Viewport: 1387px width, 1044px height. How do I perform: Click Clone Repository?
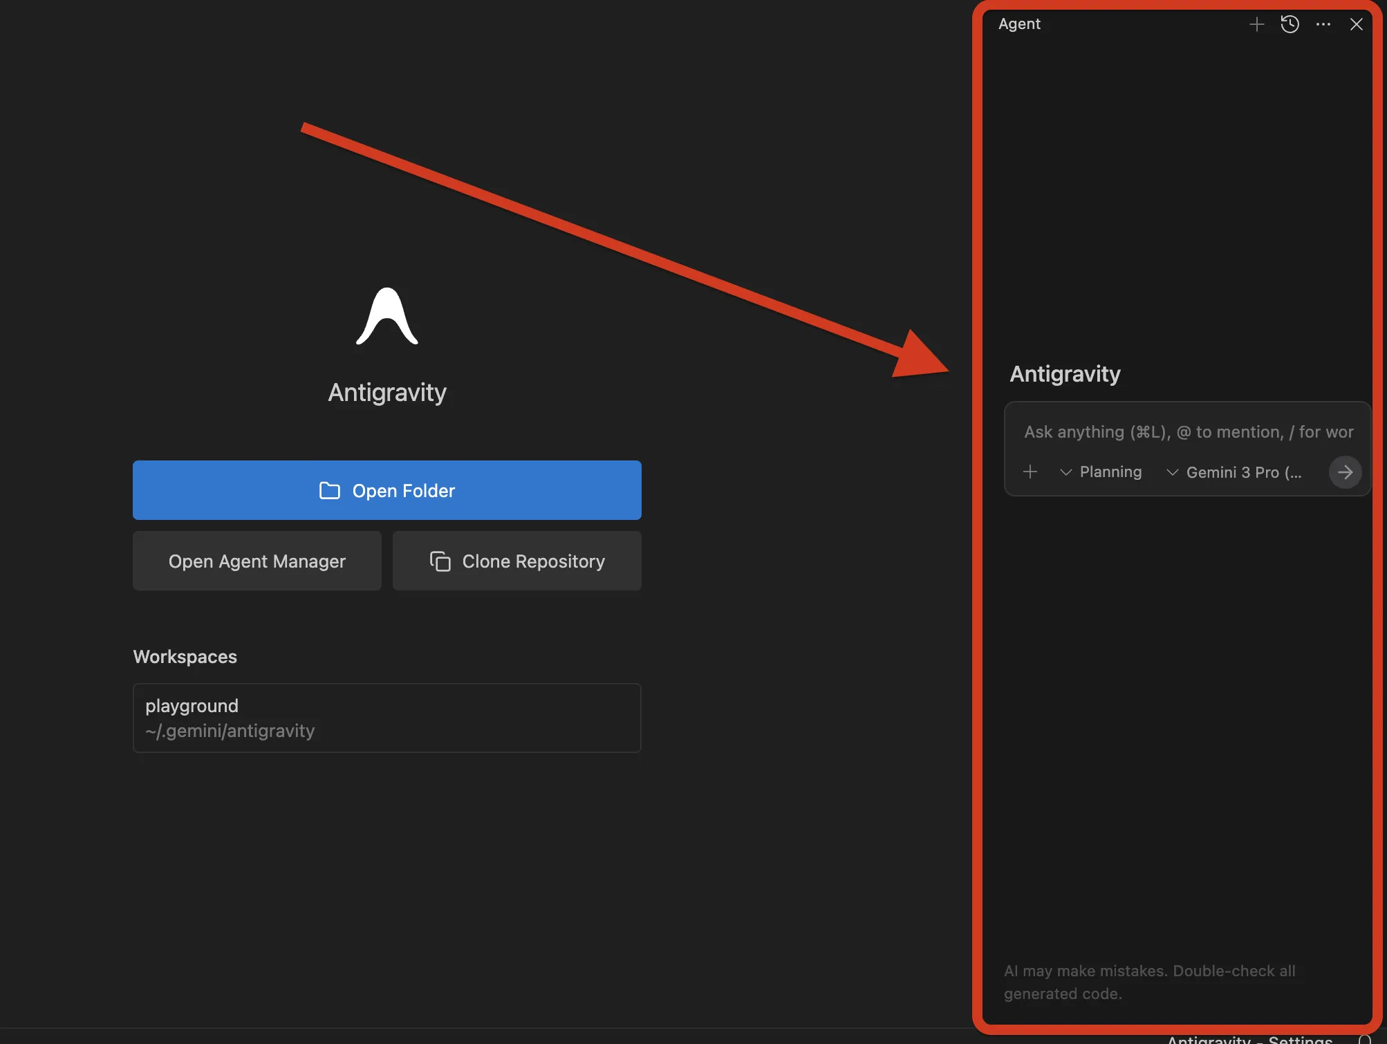516,561
